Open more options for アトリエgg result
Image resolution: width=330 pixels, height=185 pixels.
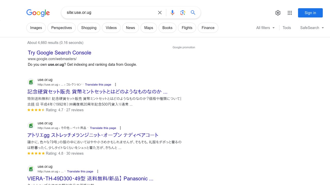120,128
